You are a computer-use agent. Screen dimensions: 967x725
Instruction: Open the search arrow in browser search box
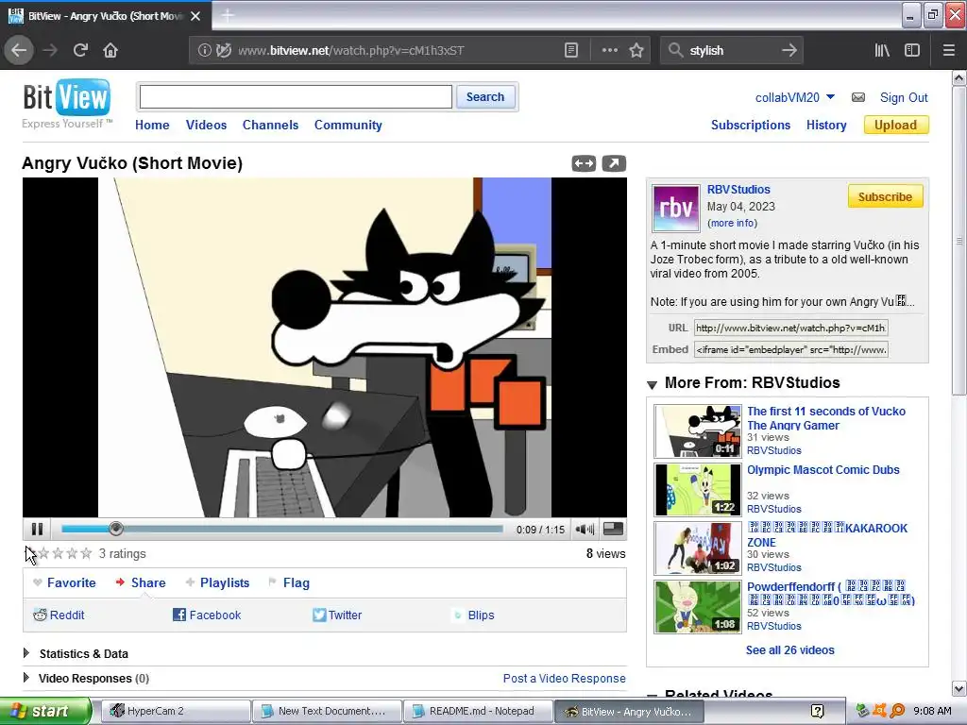tap(789, 51)
